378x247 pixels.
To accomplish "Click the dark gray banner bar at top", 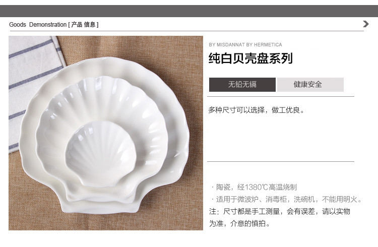I will click(x=189, y=11).
